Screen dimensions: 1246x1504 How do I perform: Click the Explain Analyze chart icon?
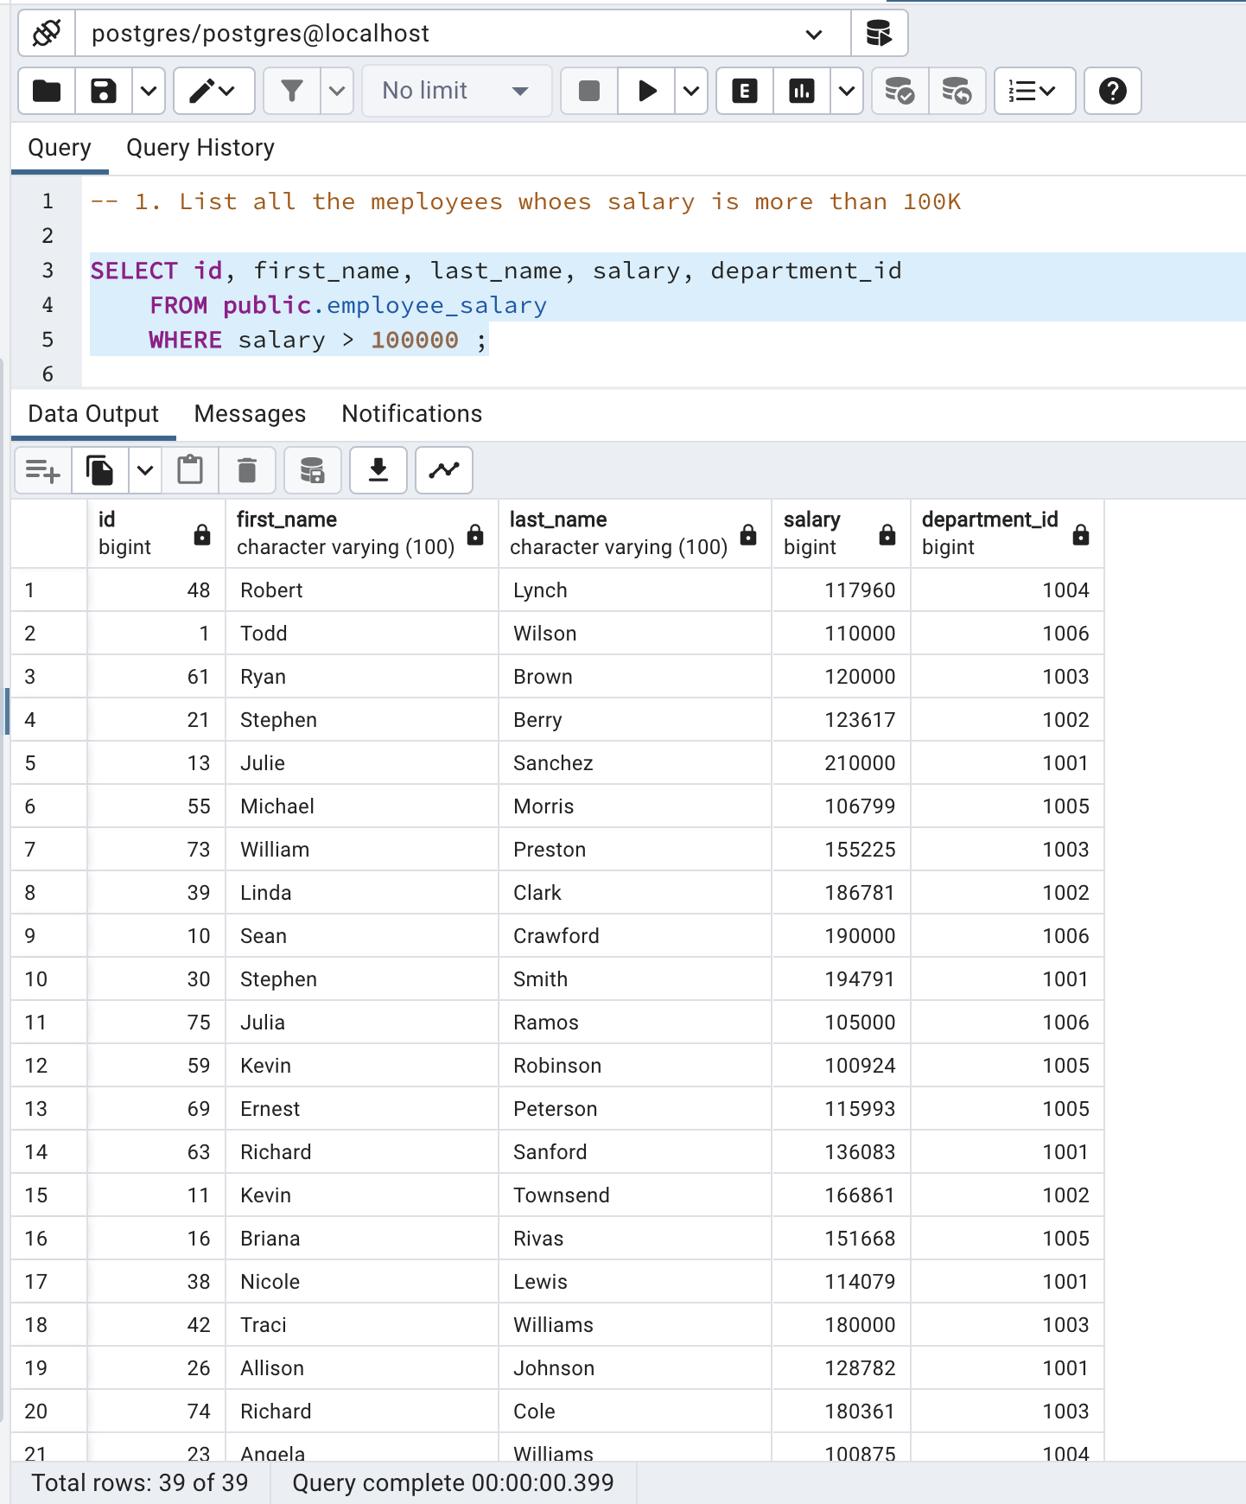click(x=802, y=91)
